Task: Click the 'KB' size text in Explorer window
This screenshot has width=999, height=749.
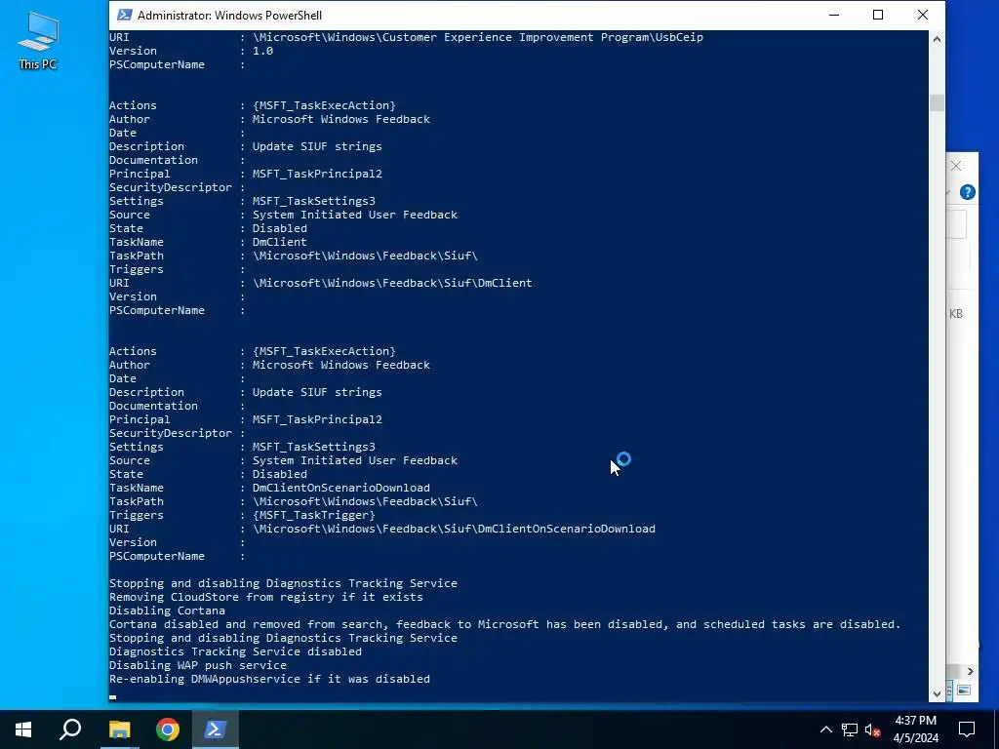Action: [x=956, y=313]
